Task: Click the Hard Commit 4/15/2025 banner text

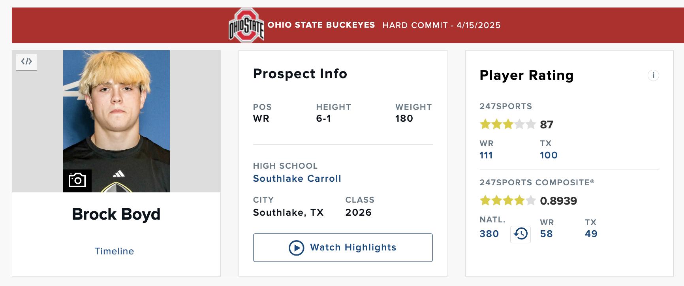Action: 441,25
